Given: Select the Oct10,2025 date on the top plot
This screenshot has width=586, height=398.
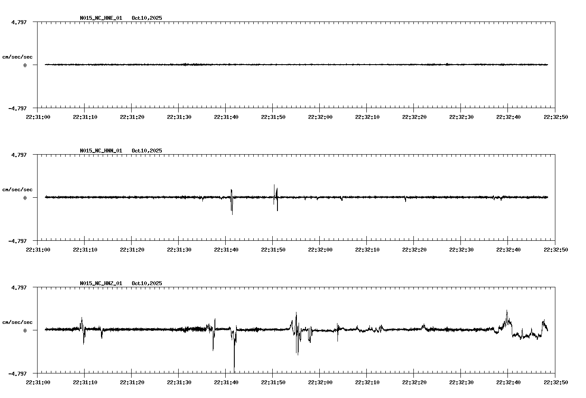Looking at the screenshot, I should point(146,18).
